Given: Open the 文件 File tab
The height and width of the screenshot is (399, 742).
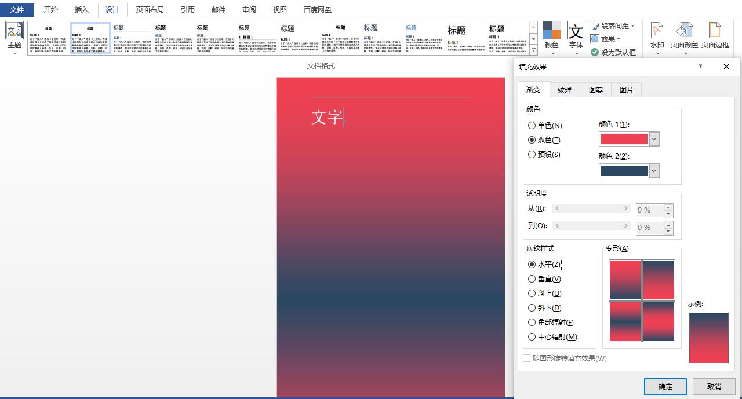Looking at the screenshot, I should point(17,9).
